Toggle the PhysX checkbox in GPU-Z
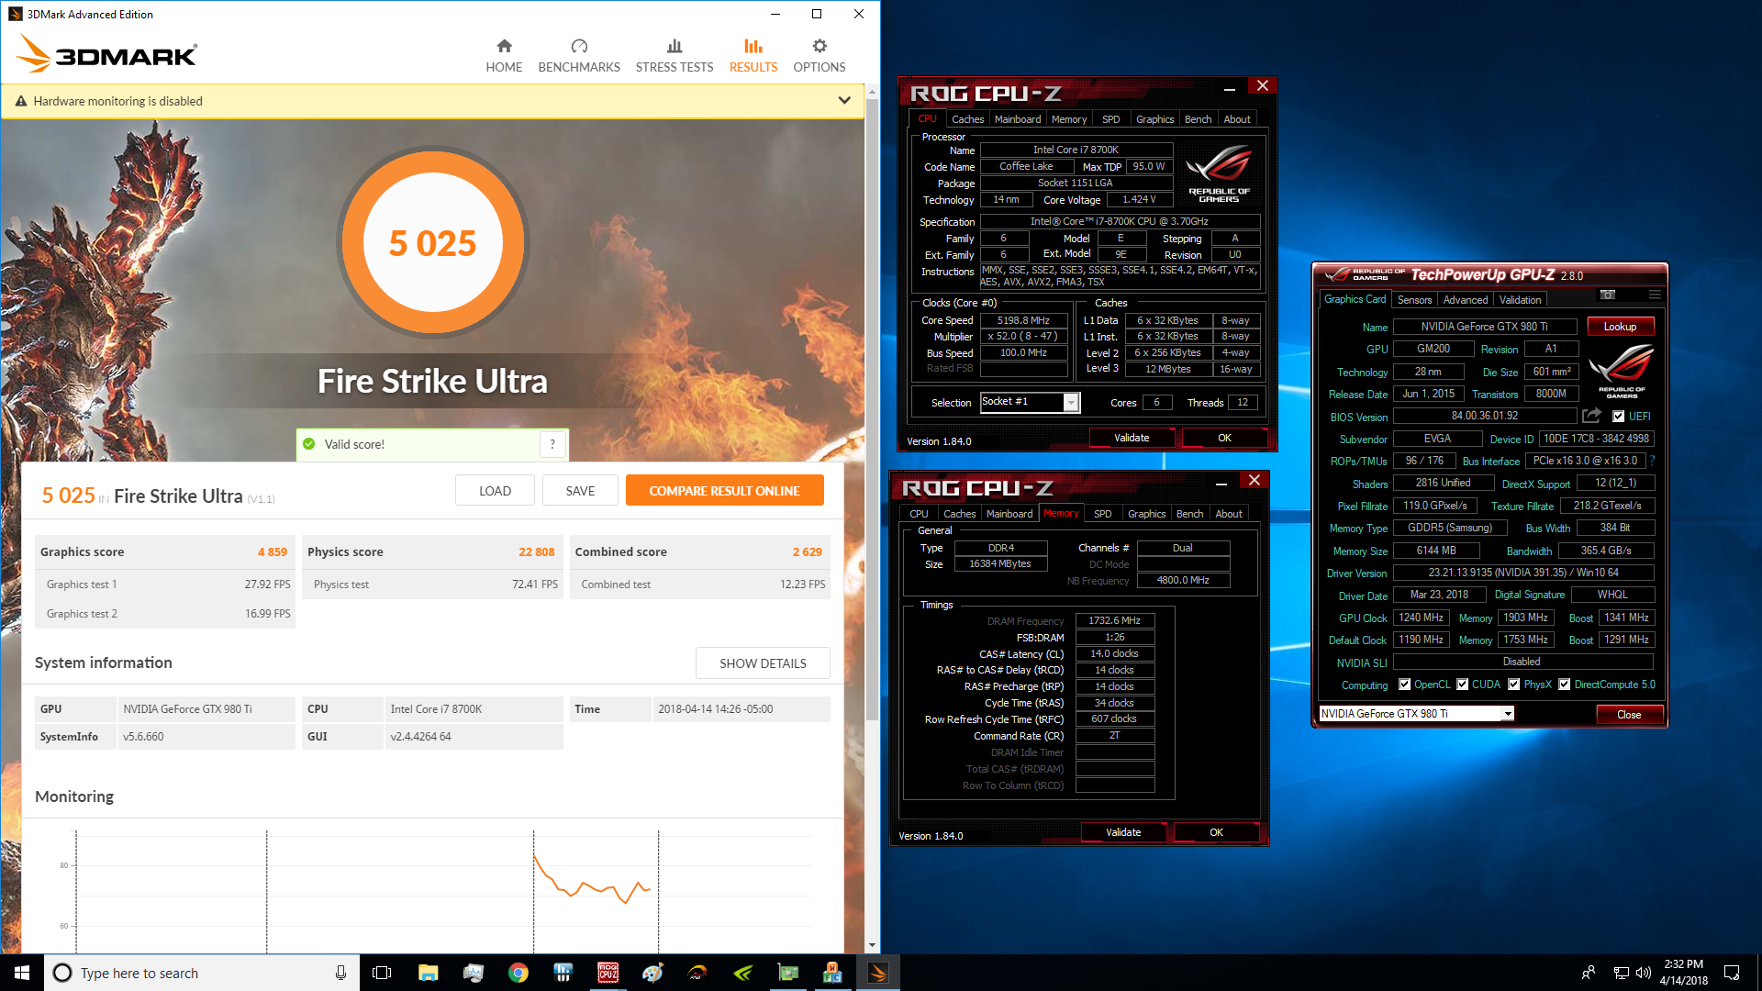 1514,685
